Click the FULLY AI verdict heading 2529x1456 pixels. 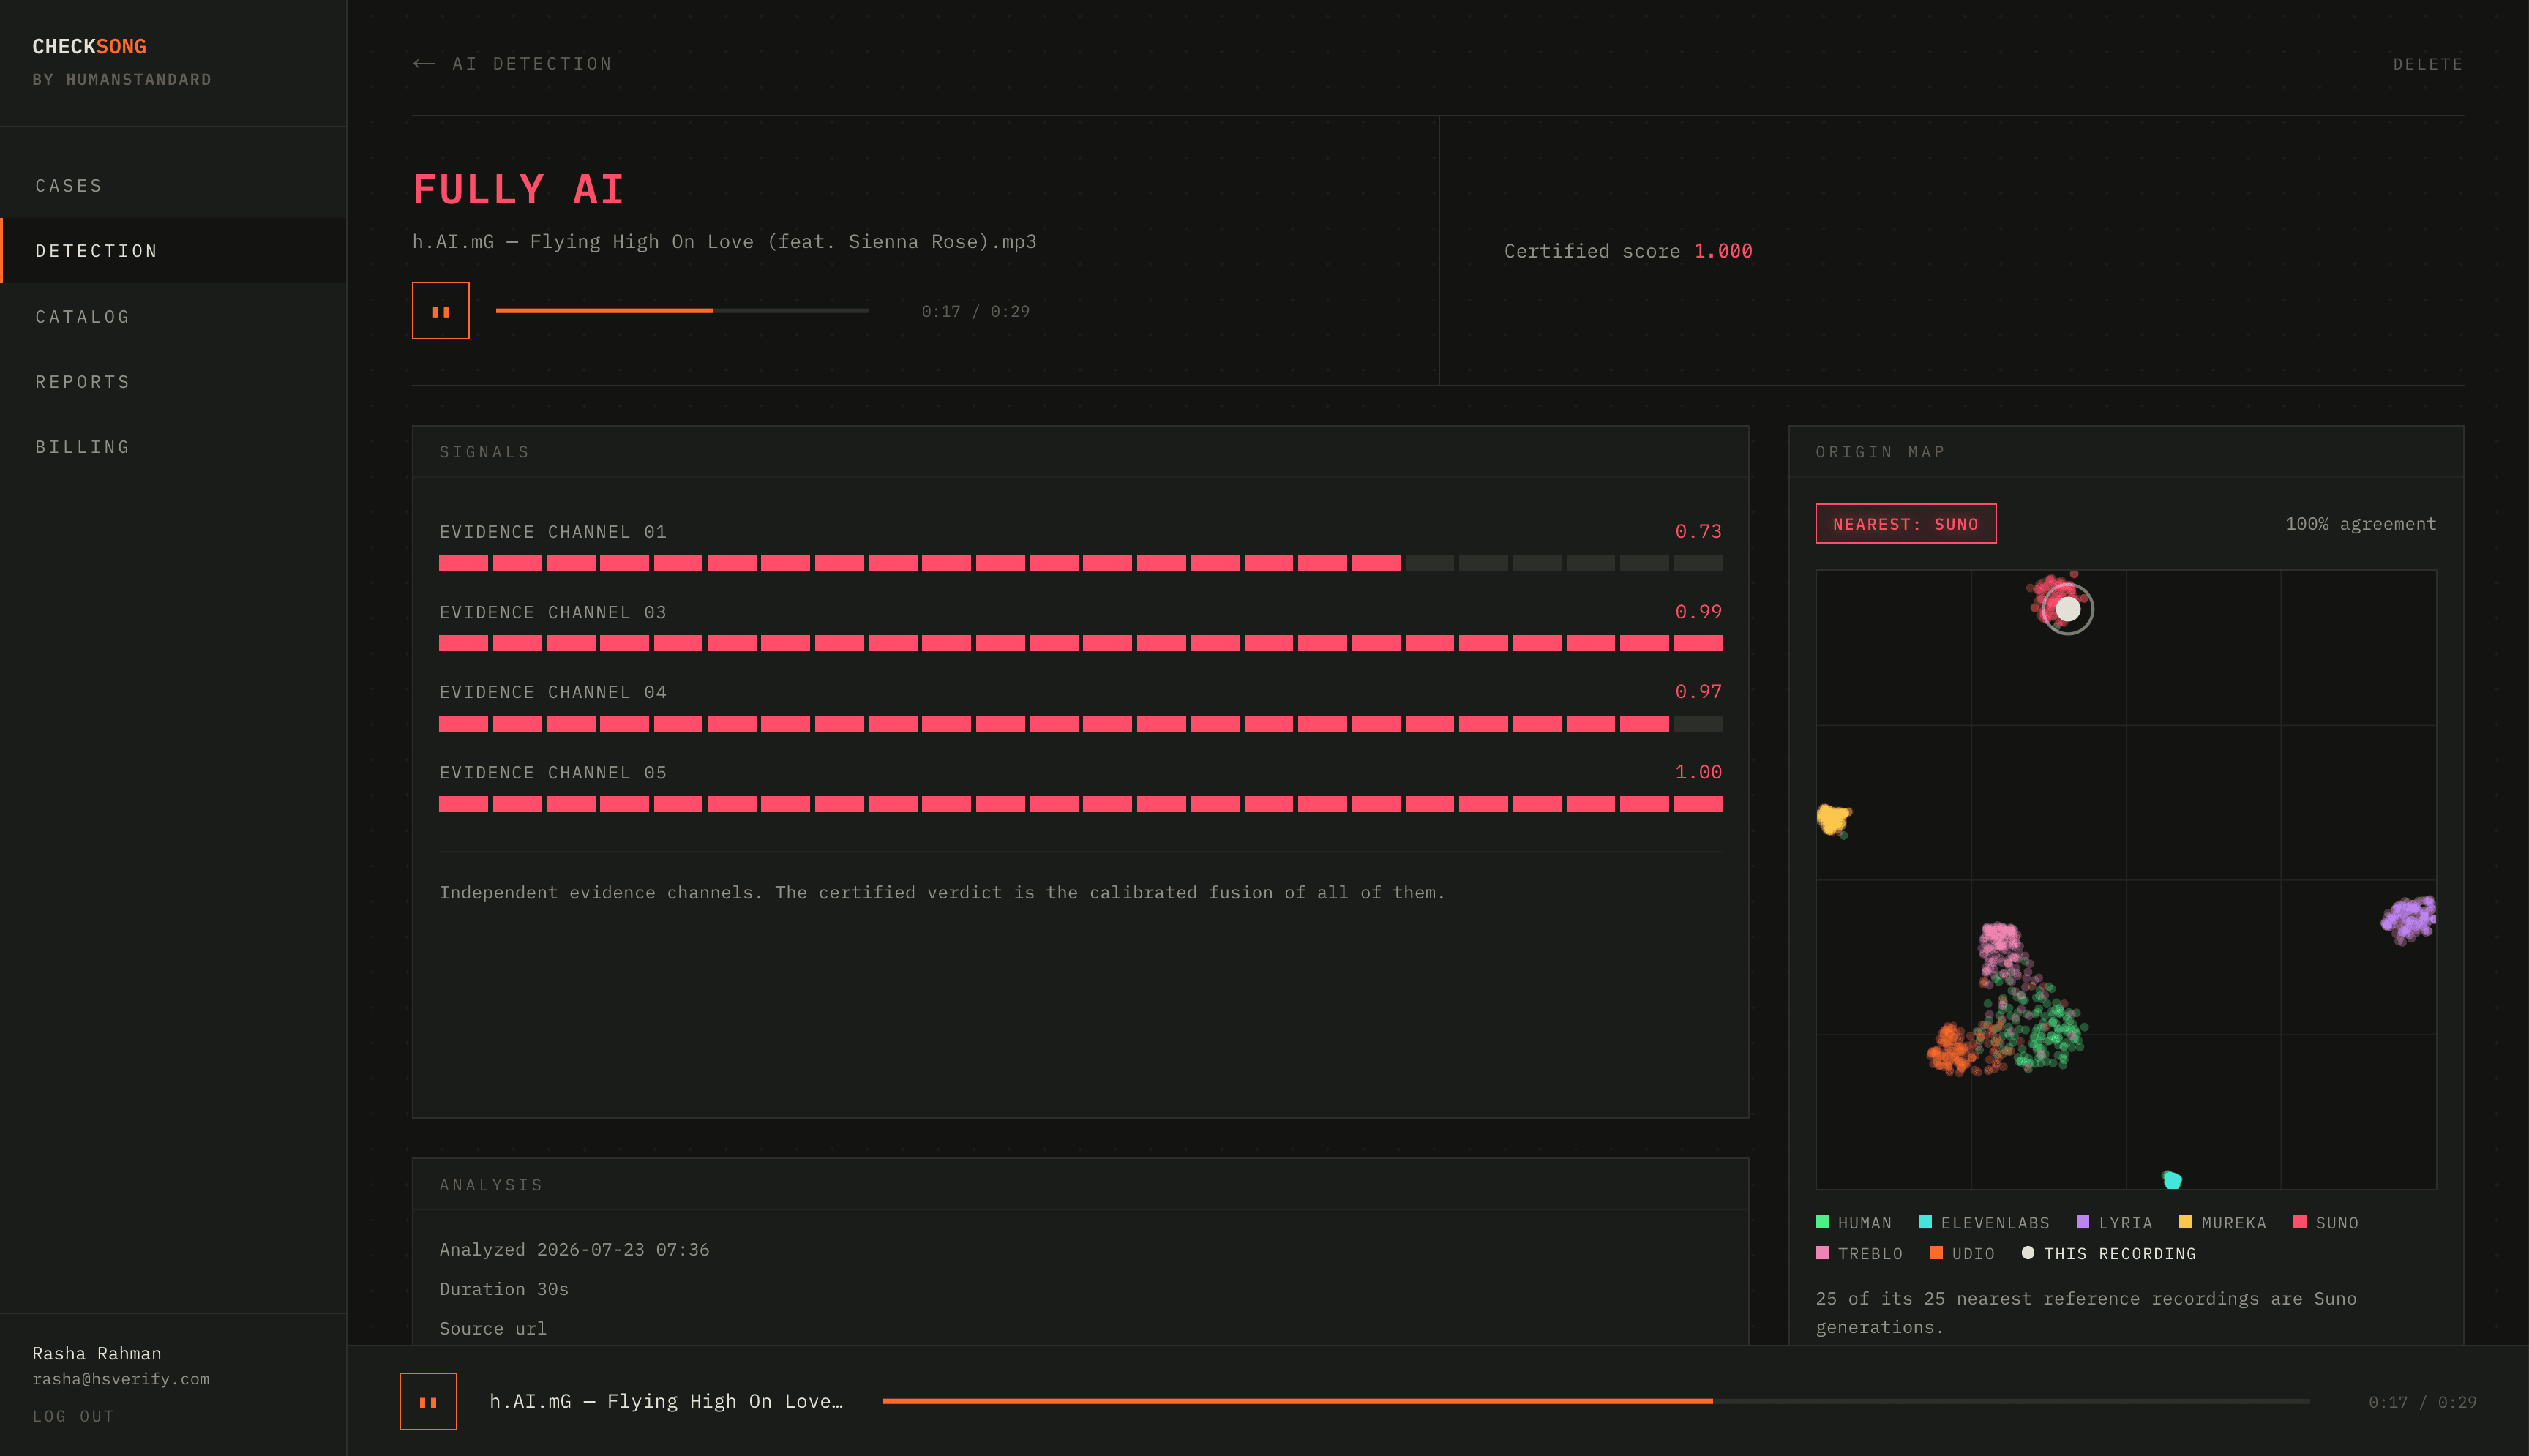518,190
